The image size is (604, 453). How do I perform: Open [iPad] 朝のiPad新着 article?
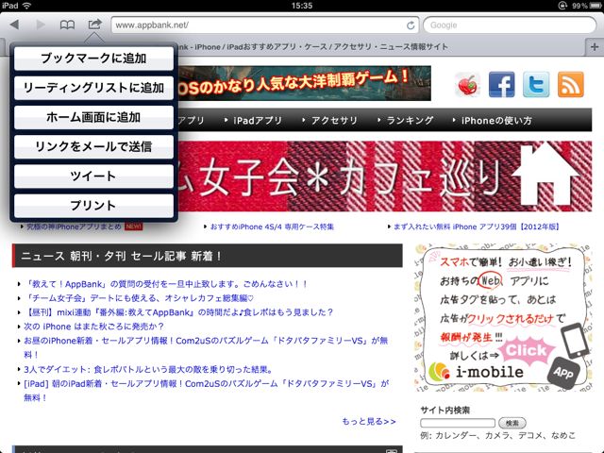click(x=206, y=390)
